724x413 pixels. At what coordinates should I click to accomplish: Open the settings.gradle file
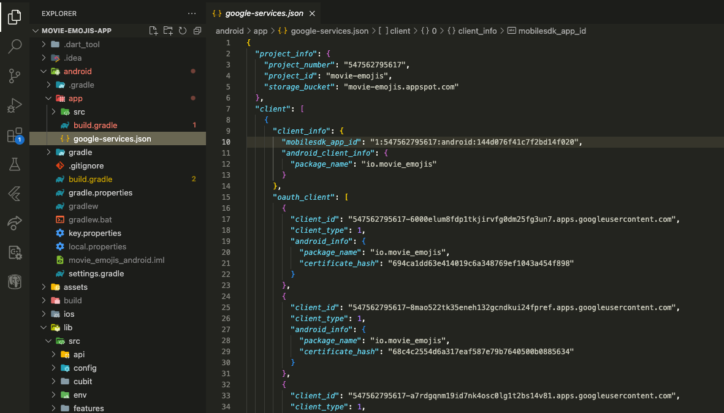[118, 273]
